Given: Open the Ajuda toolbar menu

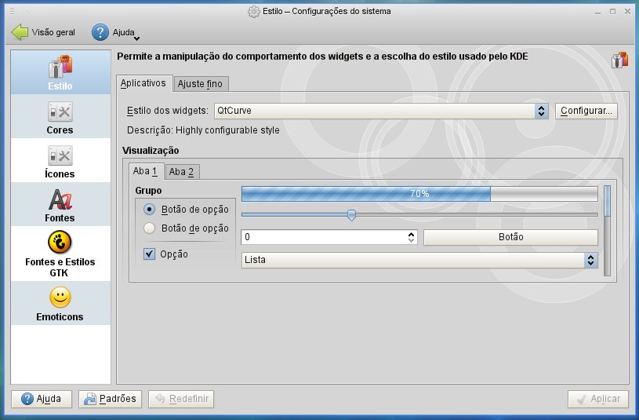Looking at the screenshot, I should pyautogui.click(x=116, y=32).
